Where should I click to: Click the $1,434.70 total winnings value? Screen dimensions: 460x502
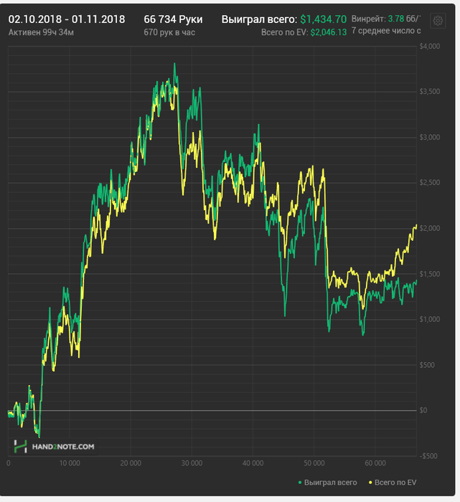click(x=323, y=19)
